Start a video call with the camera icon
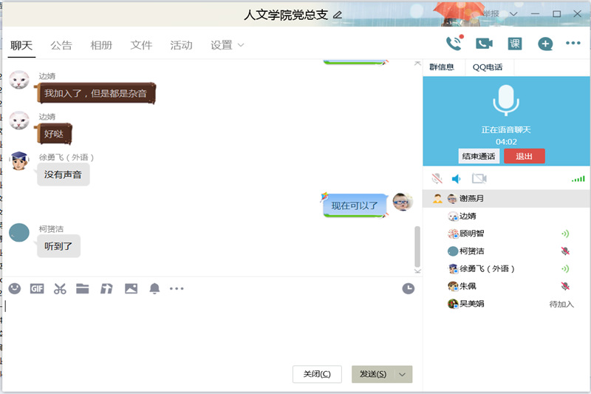 click(484, 44)
